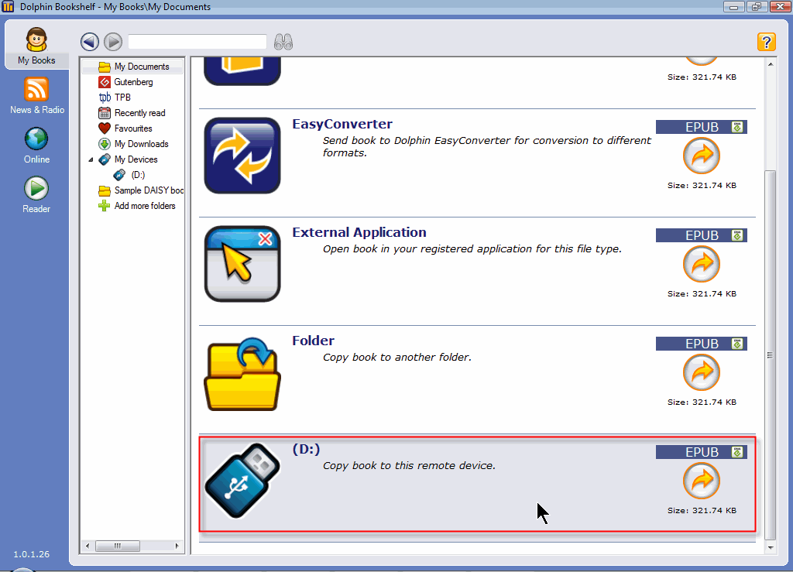Click the EasyConverter large icon
This screenshot has height=572, width=793.
242,156
